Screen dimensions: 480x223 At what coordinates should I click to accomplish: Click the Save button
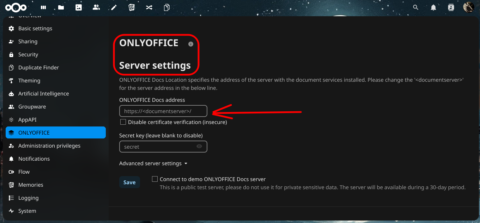click(129, 182)
